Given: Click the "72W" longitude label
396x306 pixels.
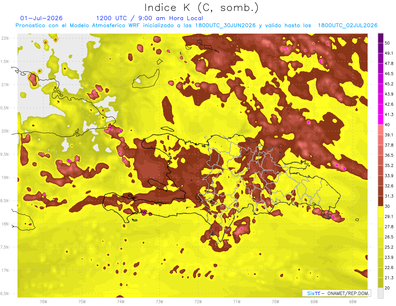Looking at the screenshot, I should click(x=198, y=301).
